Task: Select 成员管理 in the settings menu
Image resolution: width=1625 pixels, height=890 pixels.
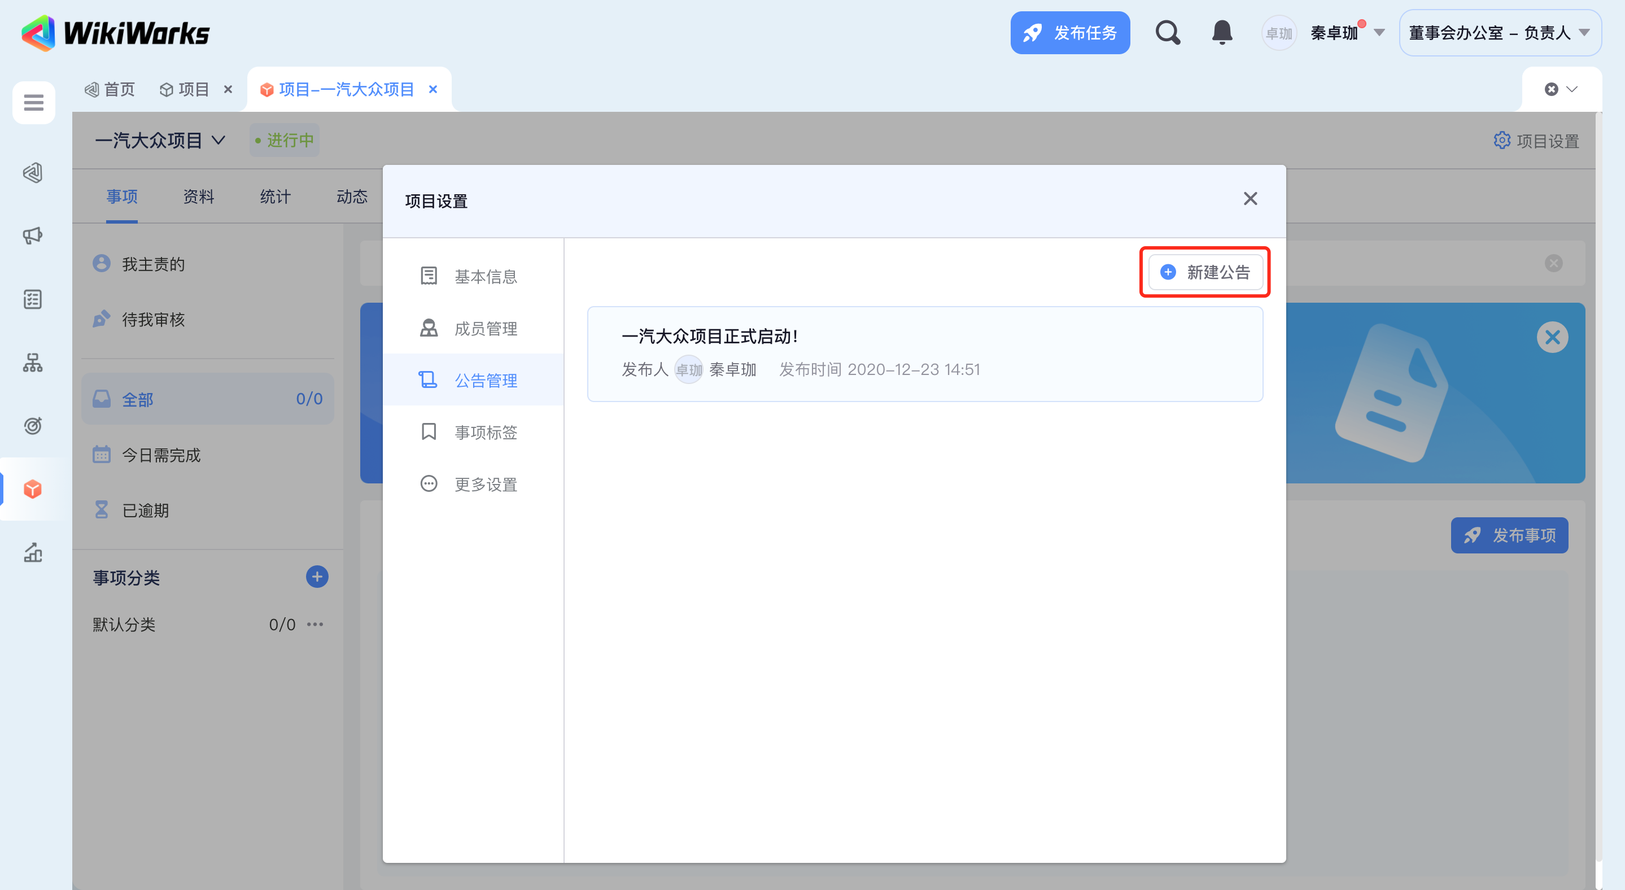Action: (485, 329)
